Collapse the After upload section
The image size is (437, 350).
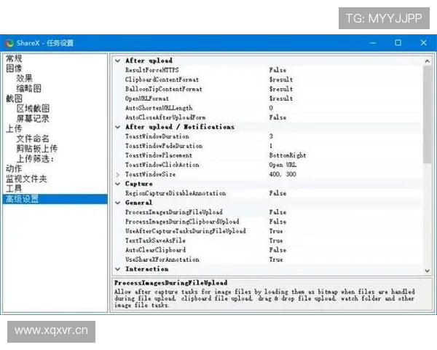point(119,61)
